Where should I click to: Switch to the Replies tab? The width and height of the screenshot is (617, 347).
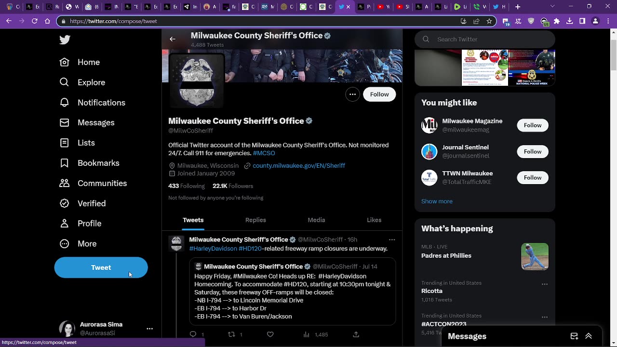click(x=255, y=220)
